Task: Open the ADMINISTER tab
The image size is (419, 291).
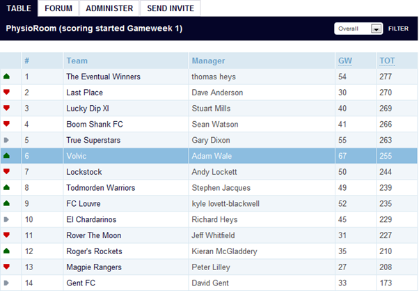Action: pyautogui.click(x=109, y=8)
